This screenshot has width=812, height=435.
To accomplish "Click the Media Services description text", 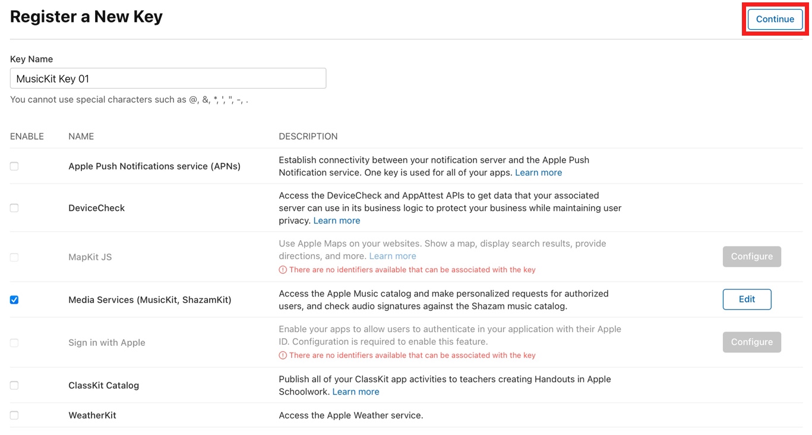I will [x=444, y=300].
